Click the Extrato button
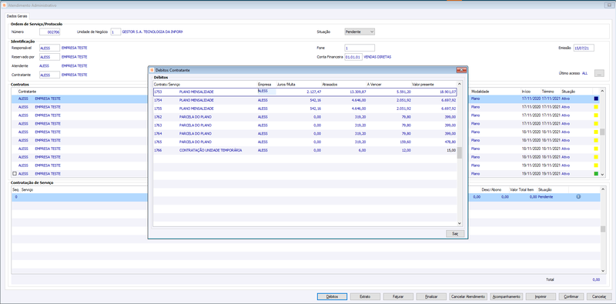Viewport: 616px width, 304px height. coord(365,296)
